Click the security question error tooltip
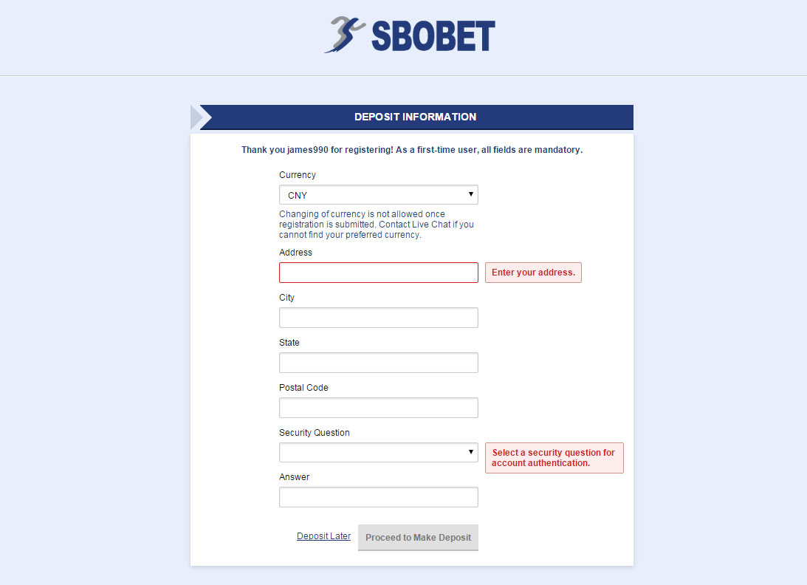 click(554, 458)
